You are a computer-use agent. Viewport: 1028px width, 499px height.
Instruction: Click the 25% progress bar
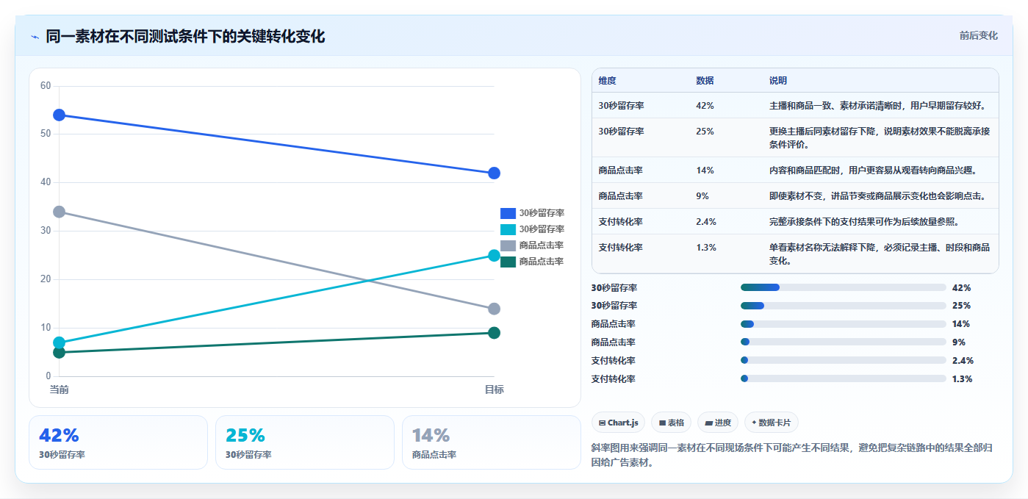[x=844, y=306]
